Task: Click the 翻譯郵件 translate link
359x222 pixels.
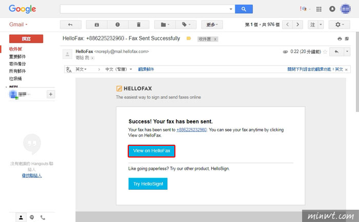Action: 146,69
